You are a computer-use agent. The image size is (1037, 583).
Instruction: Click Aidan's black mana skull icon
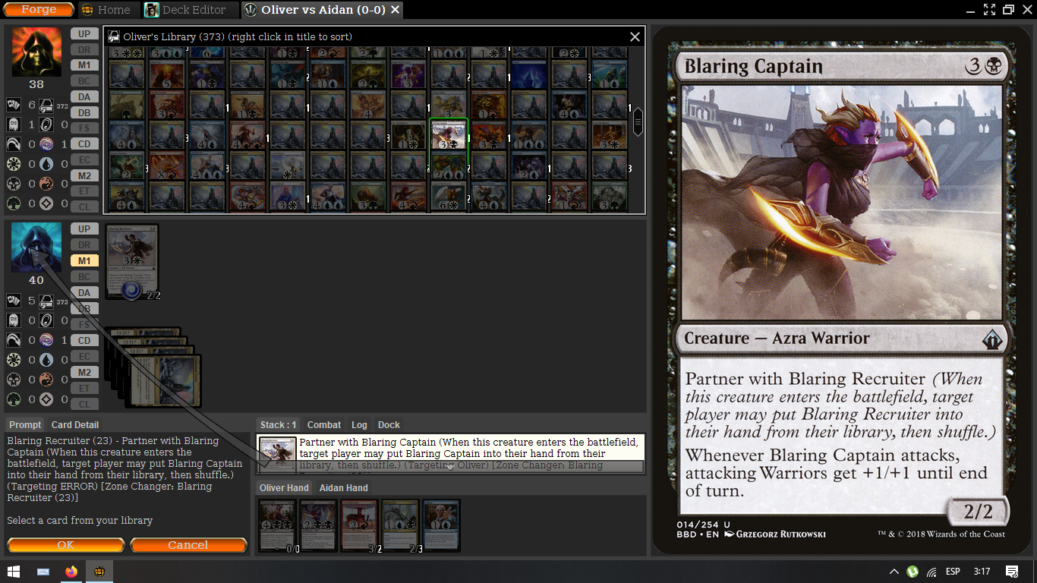tap(13, 380)
